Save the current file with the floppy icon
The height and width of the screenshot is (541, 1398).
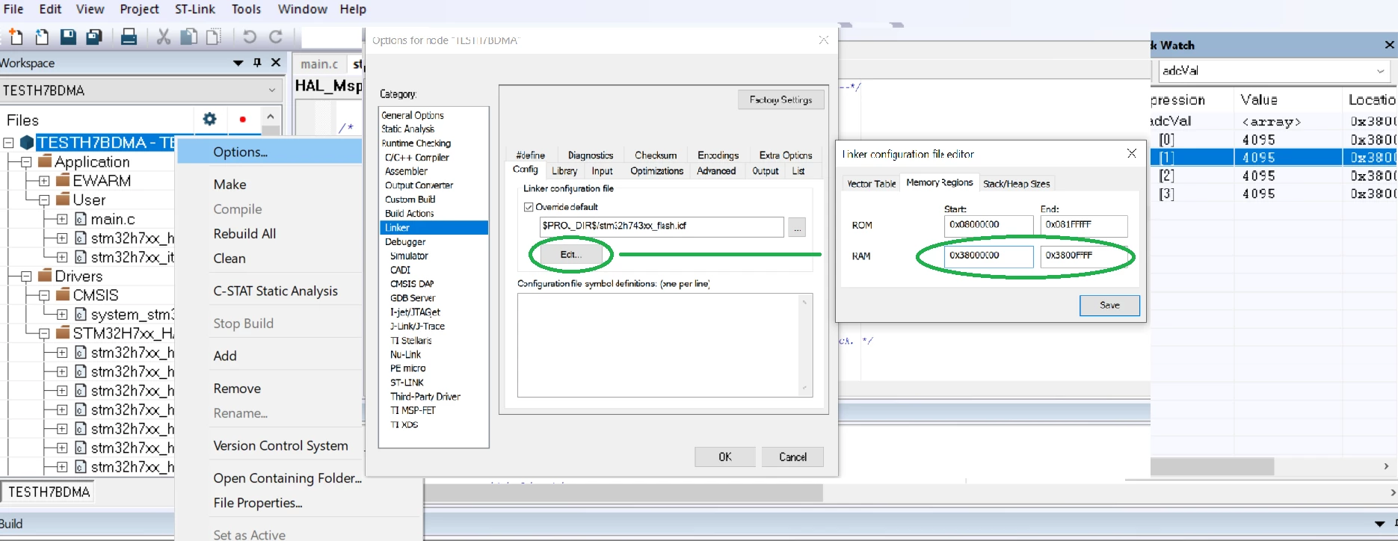pyautogui.click(x=68, y=37)
